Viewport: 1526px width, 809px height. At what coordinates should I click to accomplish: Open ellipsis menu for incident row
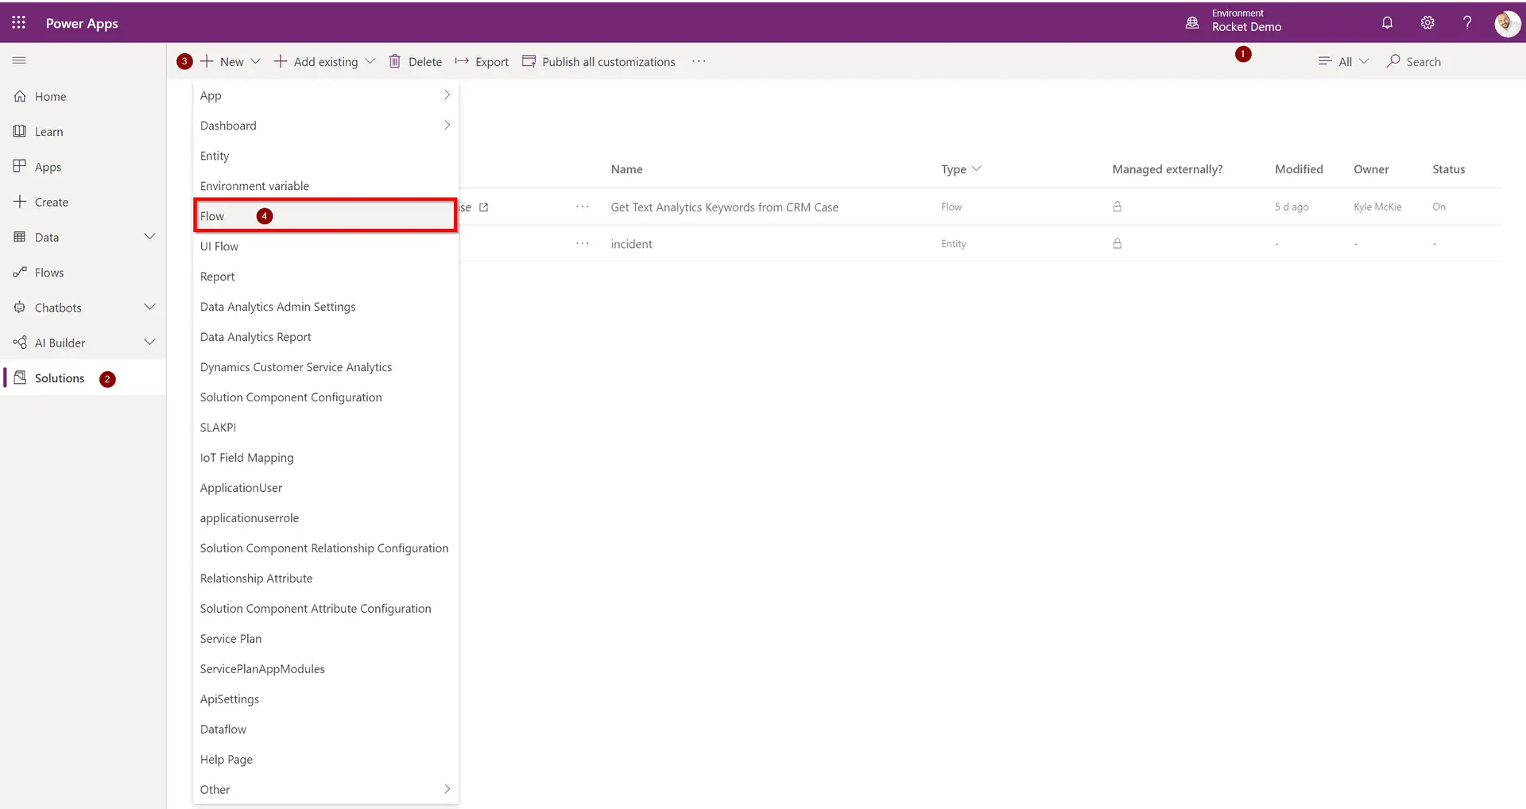[x=583, y=243]
